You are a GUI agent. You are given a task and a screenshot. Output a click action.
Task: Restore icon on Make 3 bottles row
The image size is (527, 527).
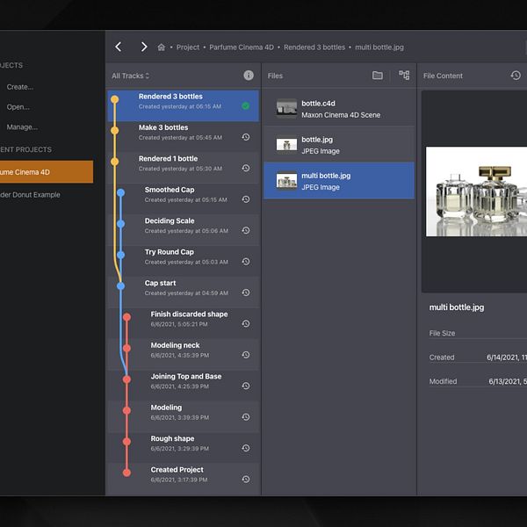[x=246, y=137]
